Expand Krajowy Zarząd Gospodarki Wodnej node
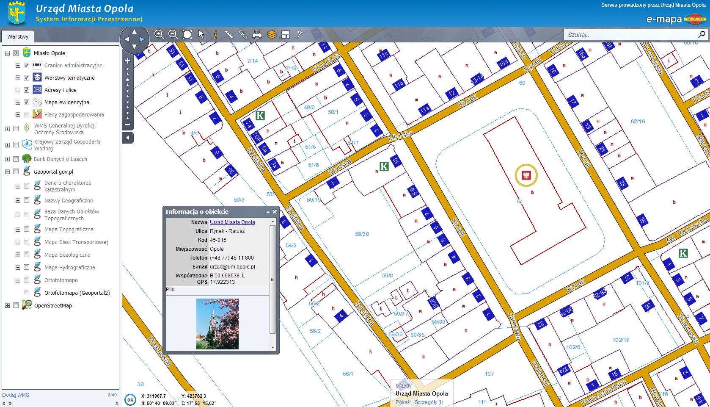 click(7, 145)
